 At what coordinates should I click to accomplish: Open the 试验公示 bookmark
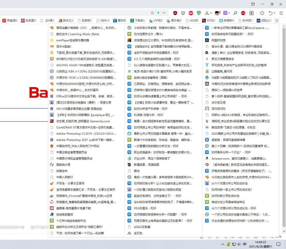click(264, 21)
